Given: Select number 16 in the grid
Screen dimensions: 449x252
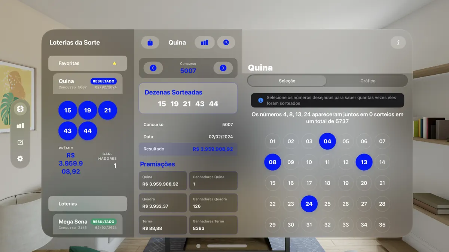Looking at the screenshot, I should [291, 183].
